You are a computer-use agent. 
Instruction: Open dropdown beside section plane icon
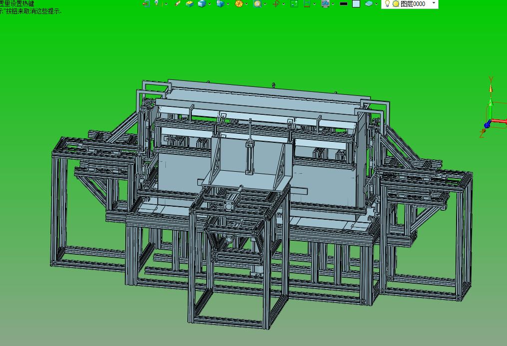(x=314, y=4)
